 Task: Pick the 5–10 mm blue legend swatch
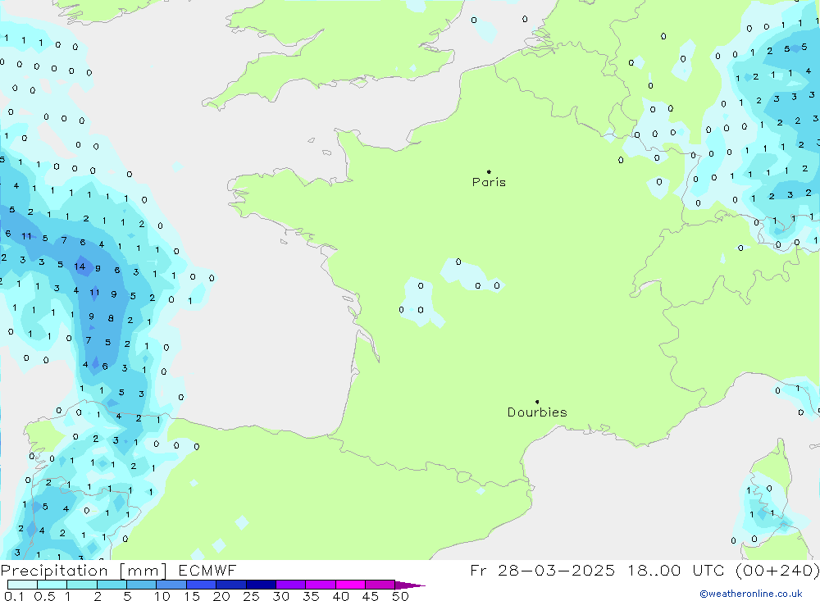click(141, 585)
